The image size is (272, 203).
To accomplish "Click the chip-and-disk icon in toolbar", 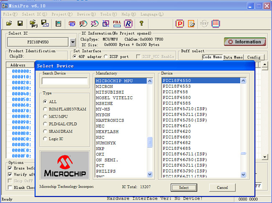I will point(59,23).
